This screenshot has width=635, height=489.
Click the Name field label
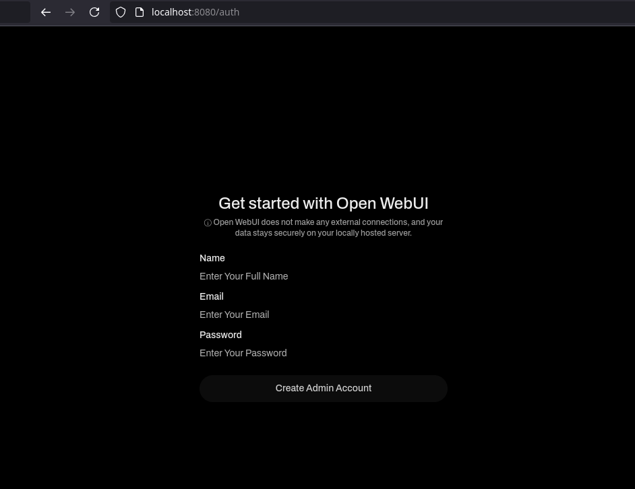[x=212, y=258]
